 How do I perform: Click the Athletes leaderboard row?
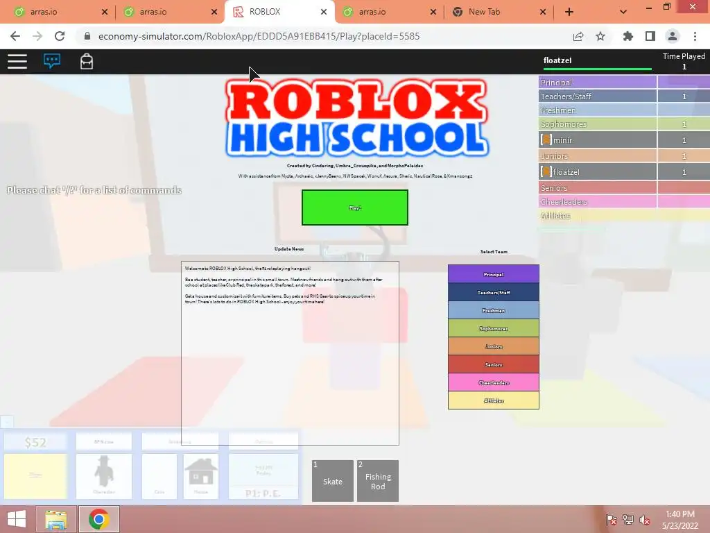pyautogui.click(x=625, y=216)
